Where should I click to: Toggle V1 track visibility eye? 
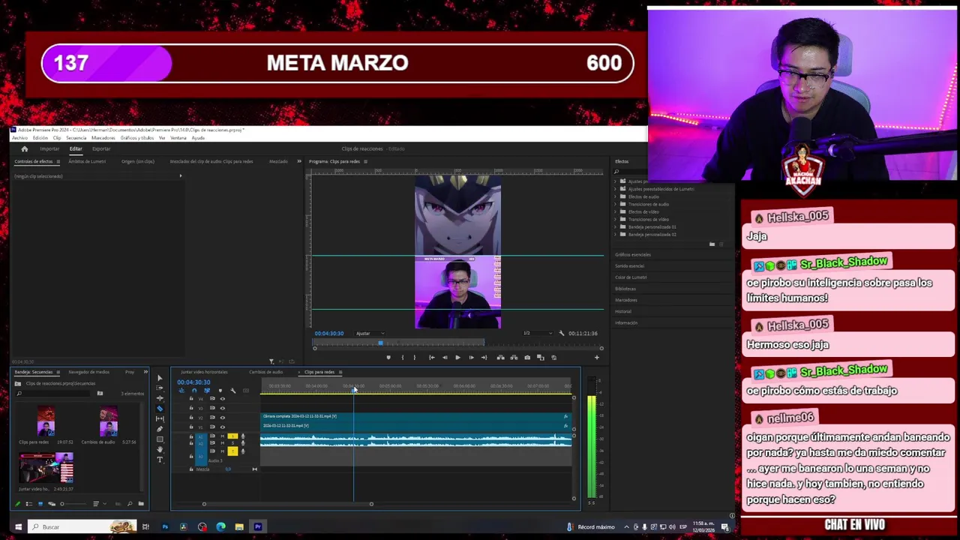222,427
